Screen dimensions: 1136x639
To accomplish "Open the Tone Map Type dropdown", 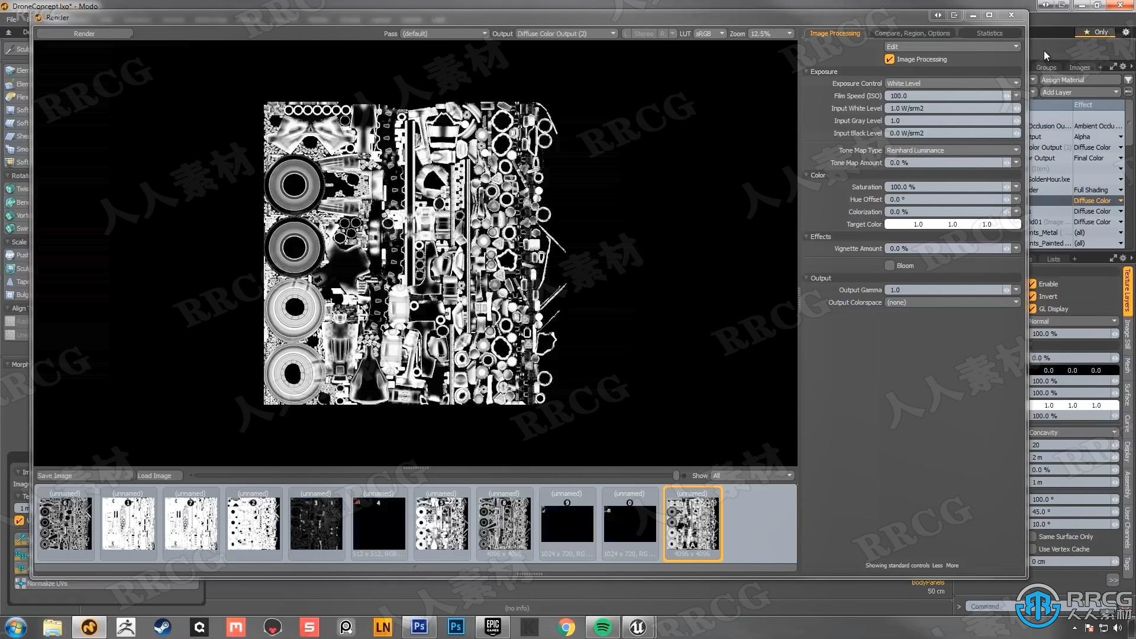I will (x=951, y=150).
